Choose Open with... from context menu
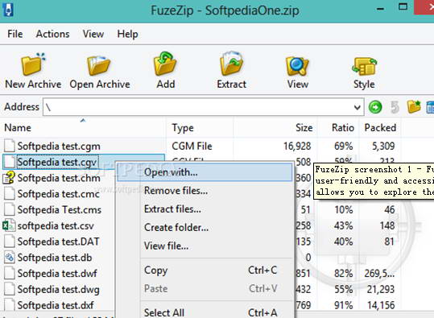This screenshot has height=318, width=434. [205, 172]
